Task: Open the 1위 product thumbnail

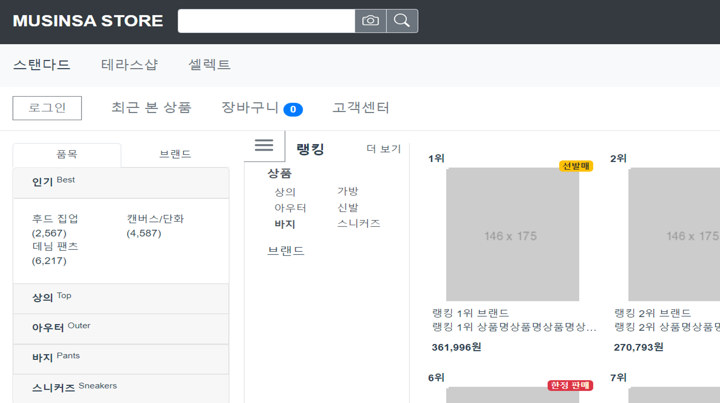Action: tap(512, 234)
